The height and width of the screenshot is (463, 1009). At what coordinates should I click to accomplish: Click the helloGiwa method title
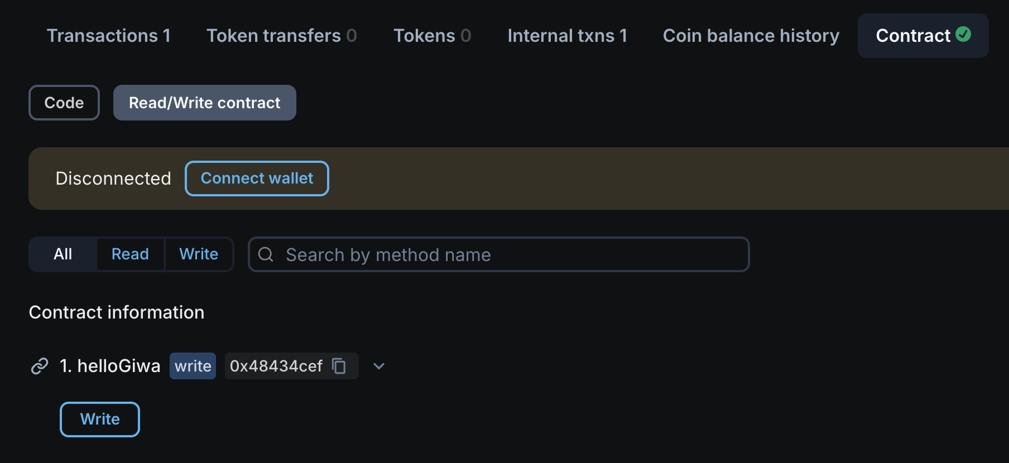click(x=118, y=366)
